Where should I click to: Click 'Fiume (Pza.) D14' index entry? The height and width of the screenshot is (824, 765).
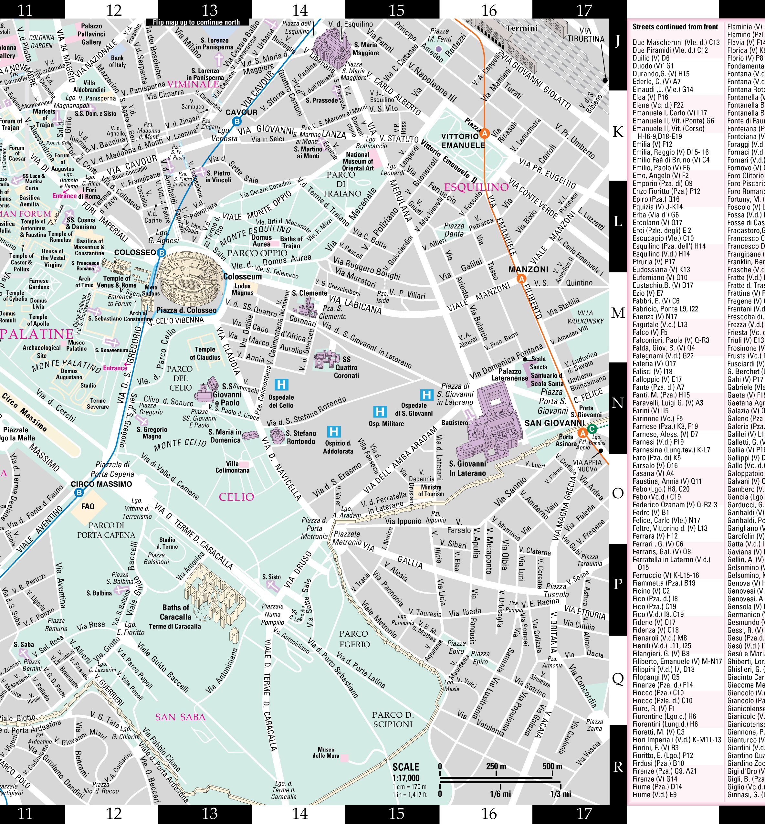click(657, 787)
